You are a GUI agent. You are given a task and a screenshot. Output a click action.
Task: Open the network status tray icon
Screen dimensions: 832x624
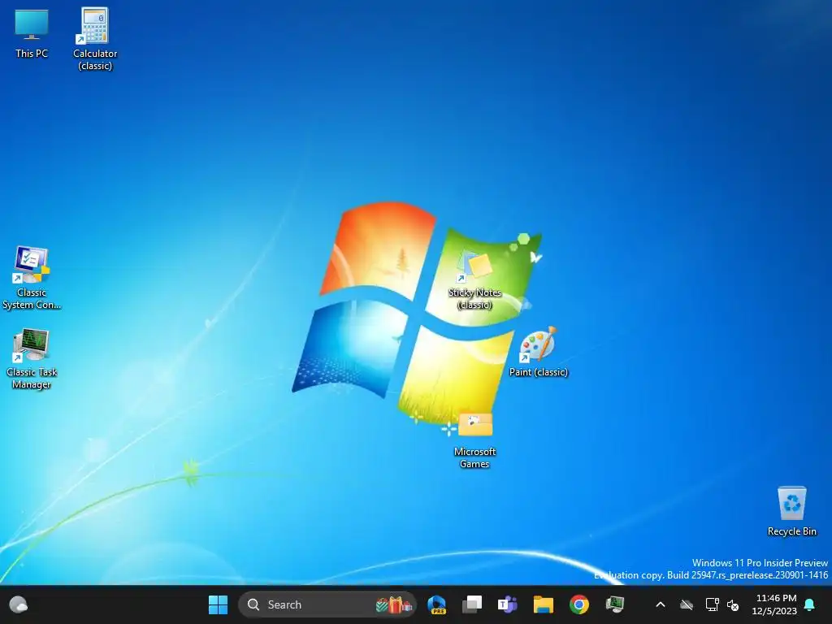(712, 604)
